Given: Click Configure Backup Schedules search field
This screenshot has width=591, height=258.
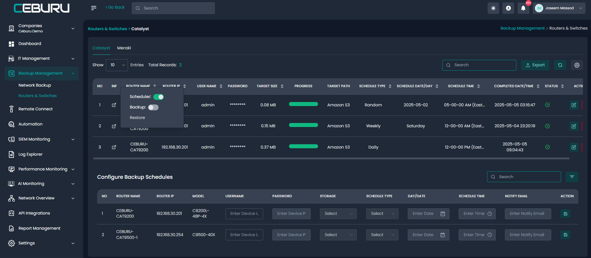Looking at the screenshot, I should [524, 177].
